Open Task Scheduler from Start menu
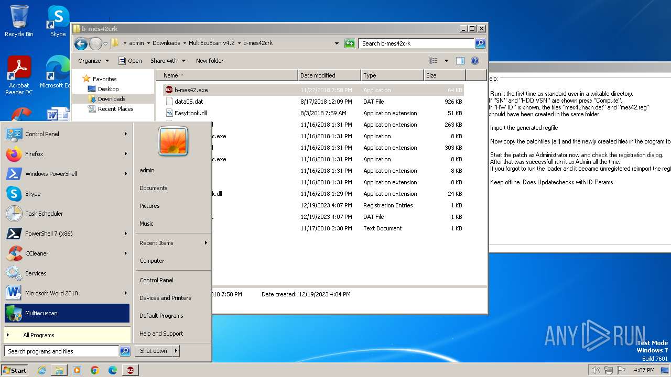The height and width of the screenshot is (377, 671). click(x=67, y=214)
